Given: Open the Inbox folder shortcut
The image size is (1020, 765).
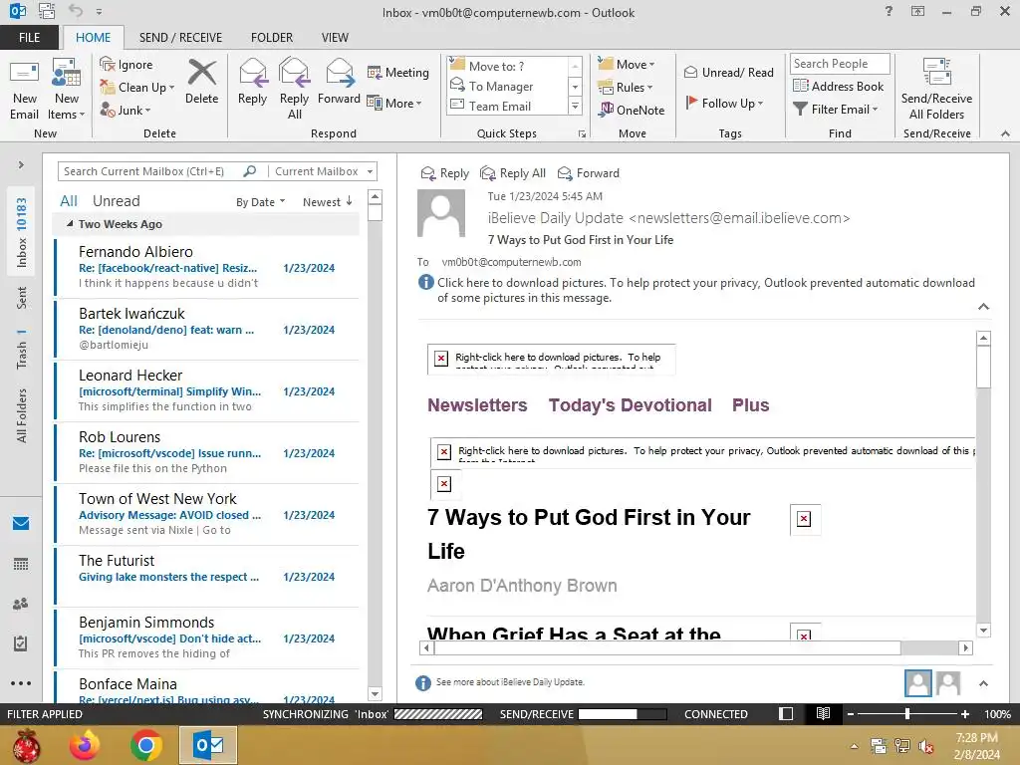Looking at the screenshot, I should (21, 232).
